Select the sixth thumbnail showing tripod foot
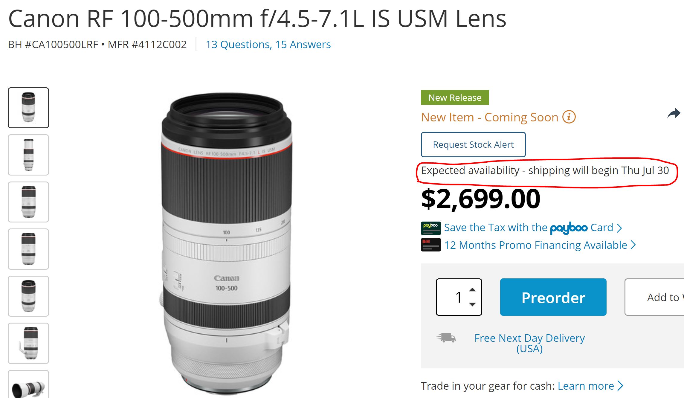This screenshot has height=398, width=684. [28, 343]
